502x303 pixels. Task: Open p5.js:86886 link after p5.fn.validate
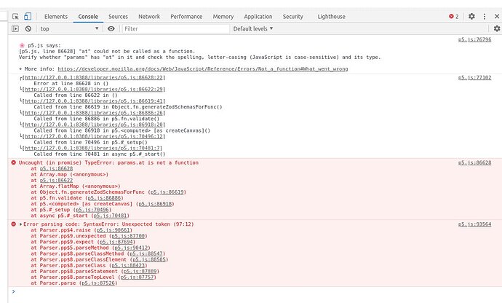104,198
